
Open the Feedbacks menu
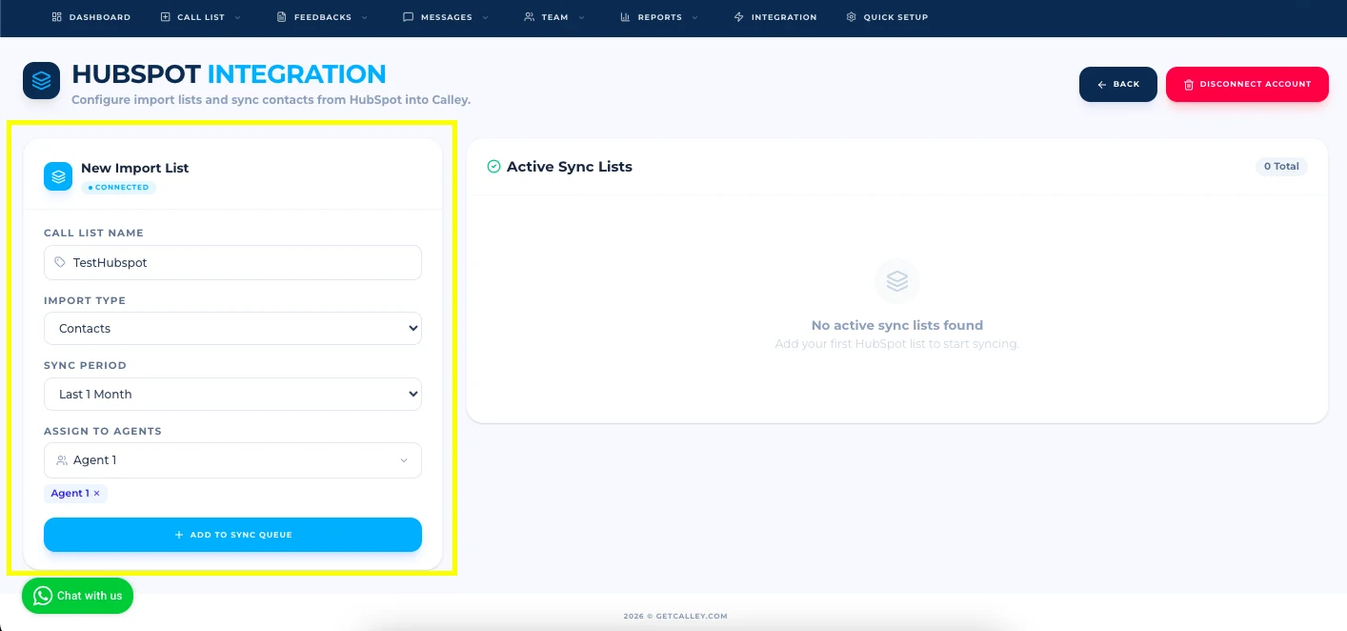[x=322, y=17]
